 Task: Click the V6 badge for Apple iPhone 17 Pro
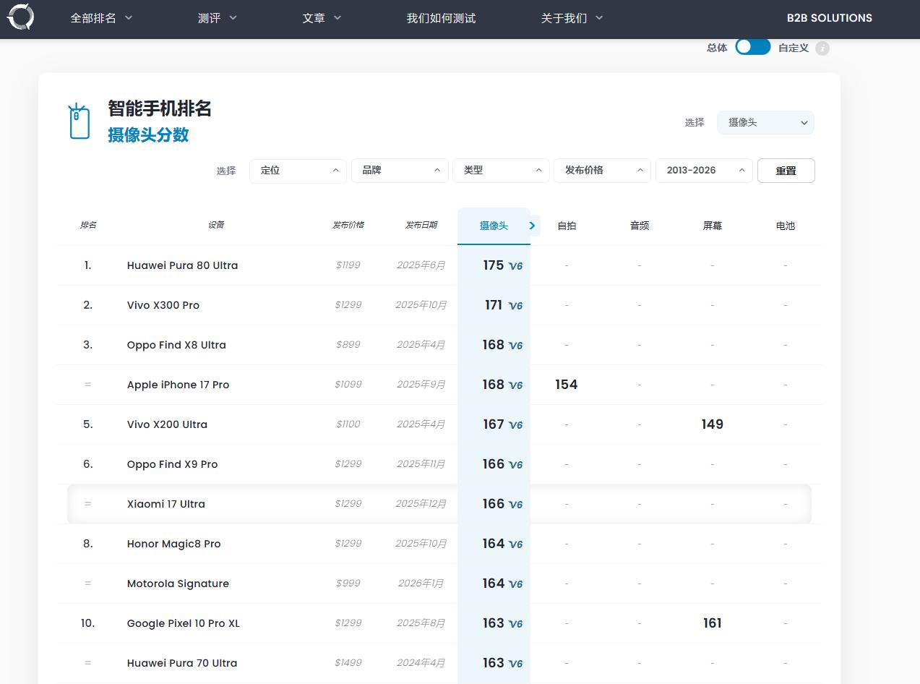(x=515, y=385)
